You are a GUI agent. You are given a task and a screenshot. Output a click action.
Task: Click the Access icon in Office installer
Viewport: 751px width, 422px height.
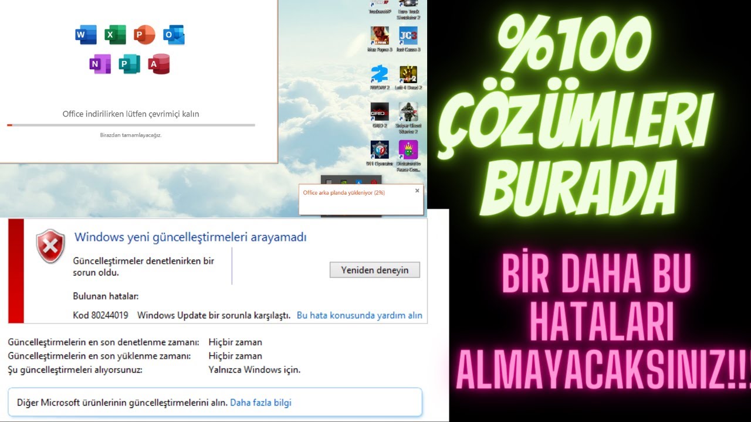pos(159,64)
